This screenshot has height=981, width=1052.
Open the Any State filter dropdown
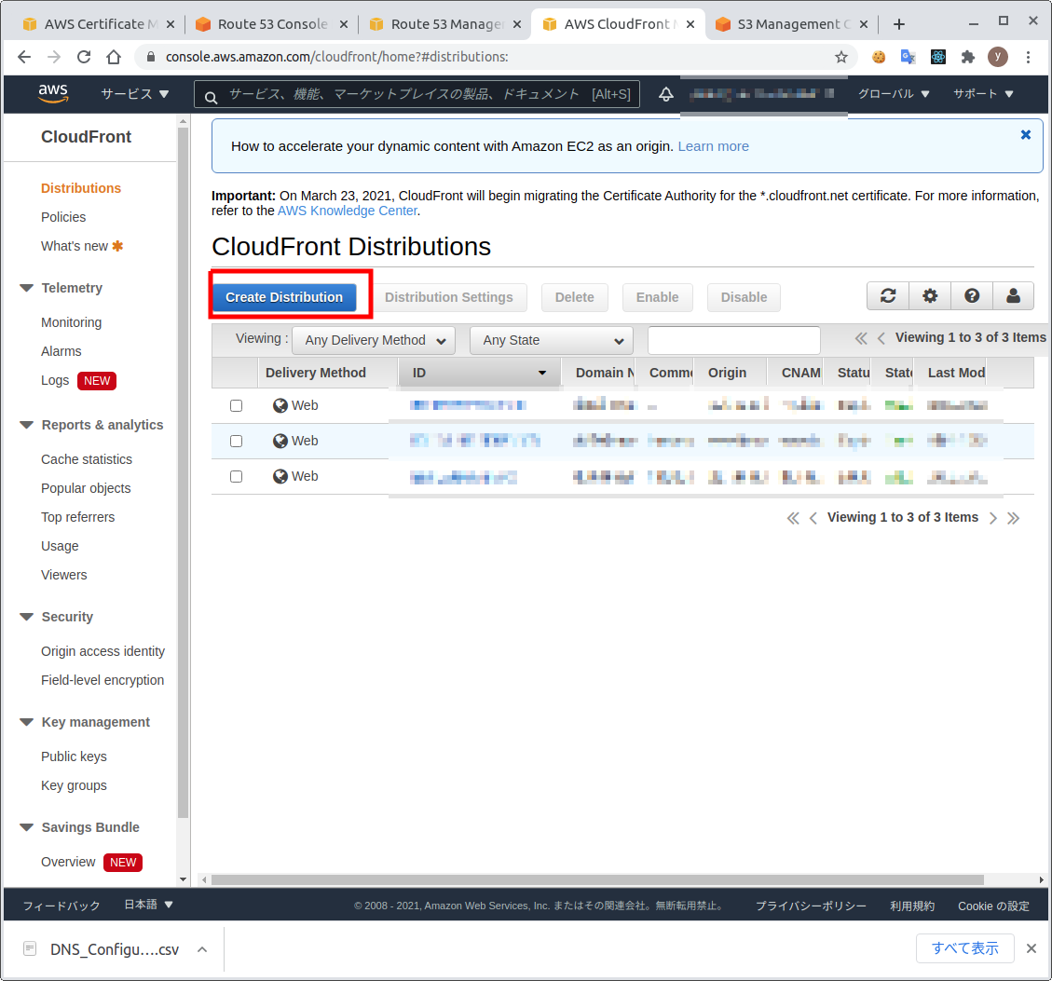click(x=552, y=340)
